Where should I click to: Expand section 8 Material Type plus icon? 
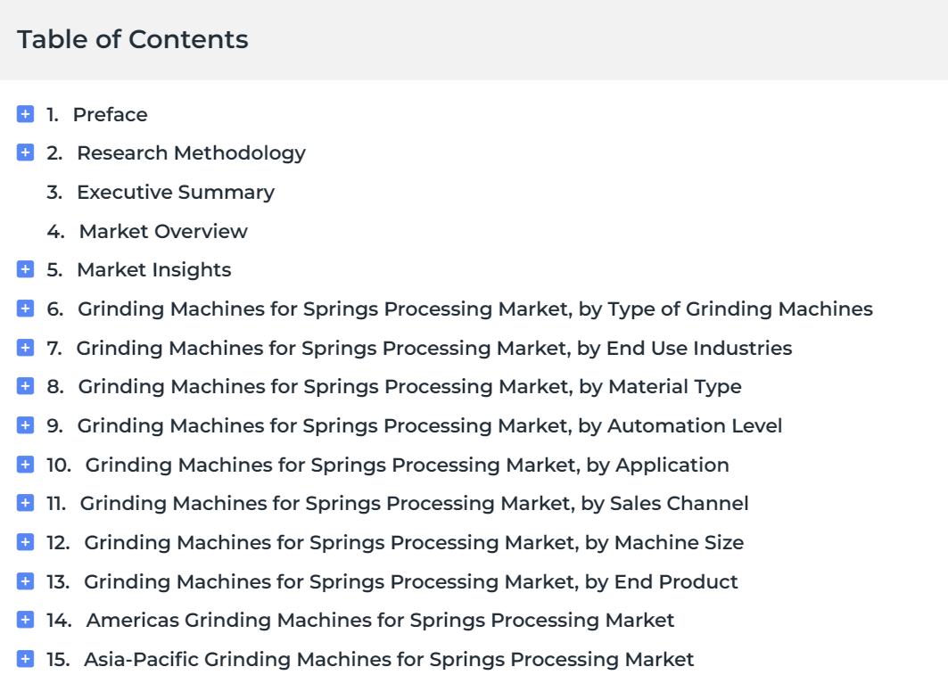(x=25, y=385)
